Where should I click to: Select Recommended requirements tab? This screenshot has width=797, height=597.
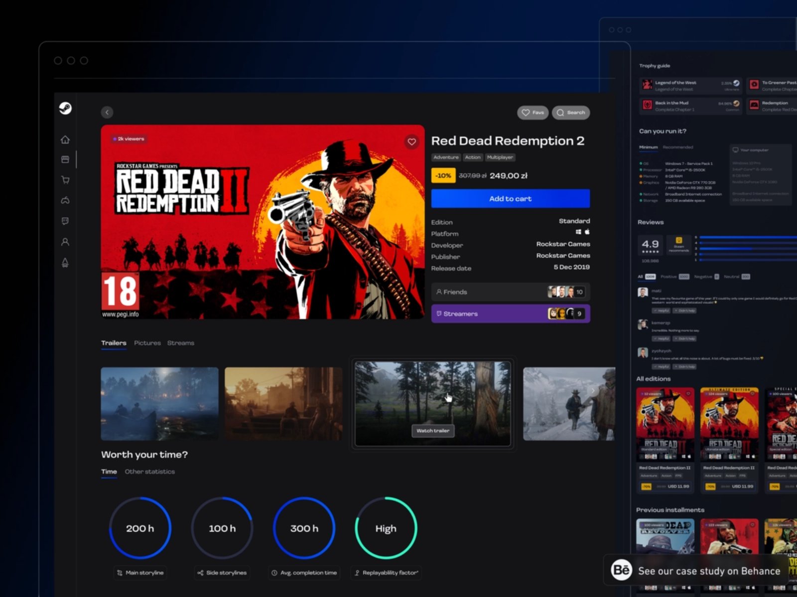tap(678, 147)
